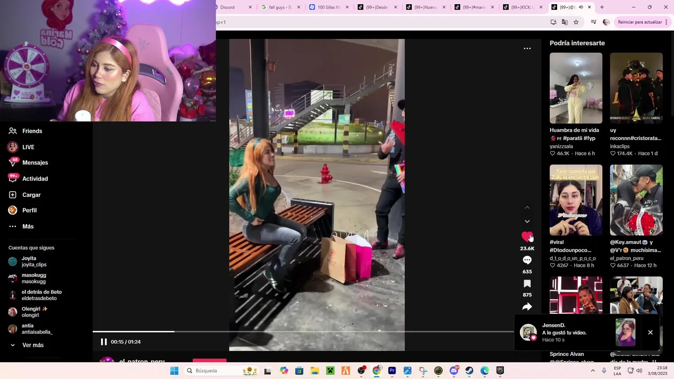Open the inkaclips video thumbnail
The width and height of the screenshot is (674, 379).
click(636, 88)
